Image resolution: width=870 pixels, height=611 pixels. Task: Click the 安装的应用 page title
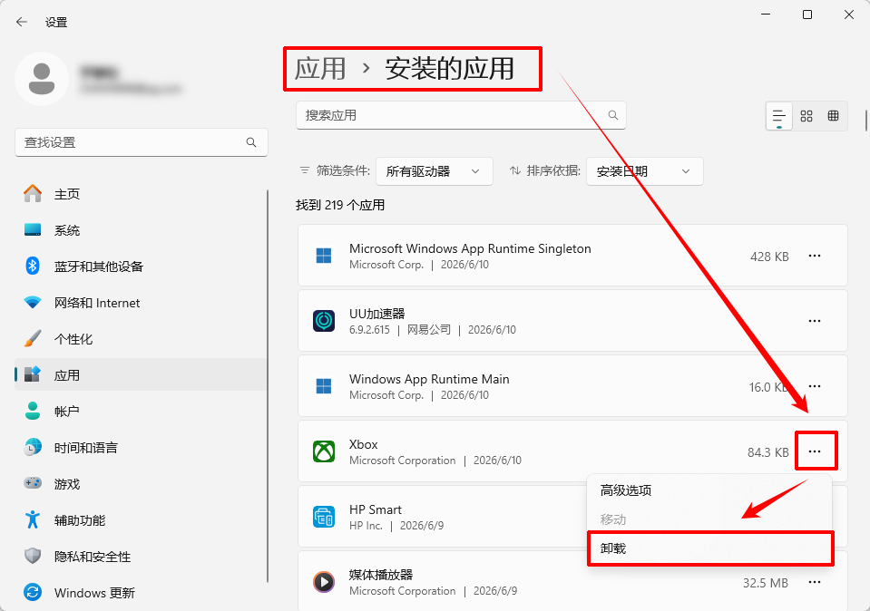click(x=449, y=69)
